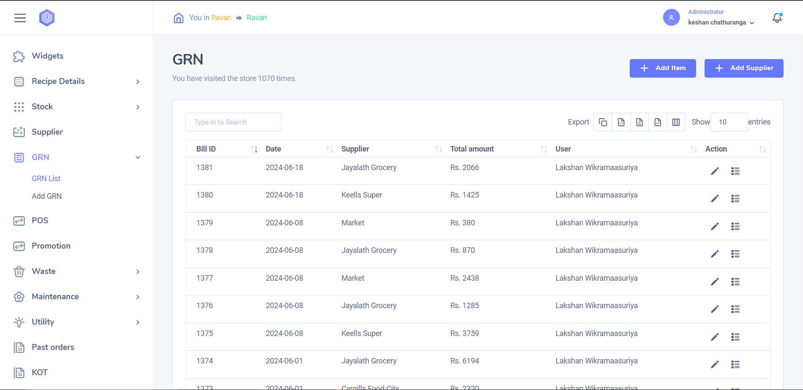Open the column visibility toggle icon

coord(676,122)
